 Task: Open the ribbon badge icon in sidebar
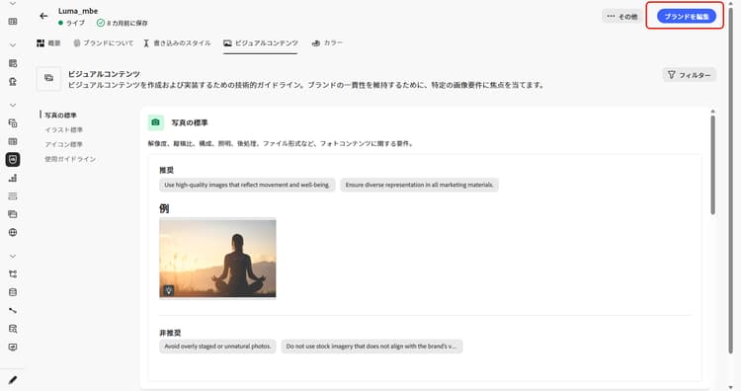click(13, 82)
